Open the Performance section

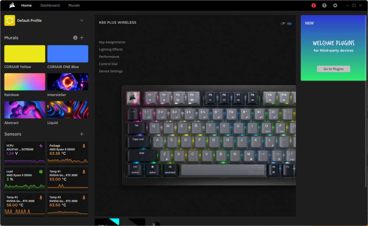[x=109, y=57]
